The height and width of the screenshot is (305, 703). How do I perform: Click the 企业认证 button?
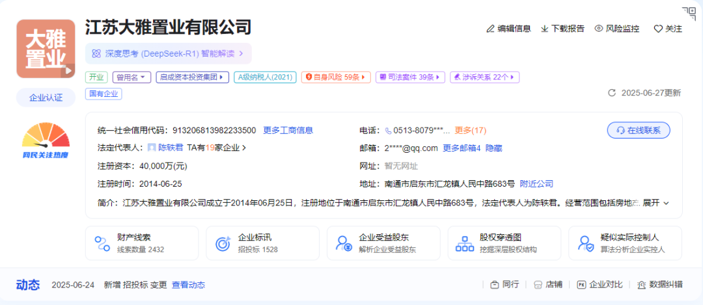(46, 98)
